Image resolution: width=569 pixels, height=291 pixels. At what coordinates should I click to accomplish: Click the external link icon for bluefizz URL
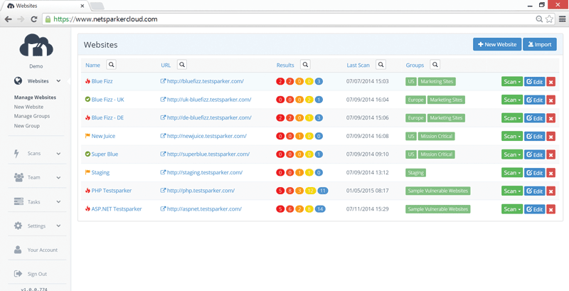pyautogui.click(x=163, y=81)
